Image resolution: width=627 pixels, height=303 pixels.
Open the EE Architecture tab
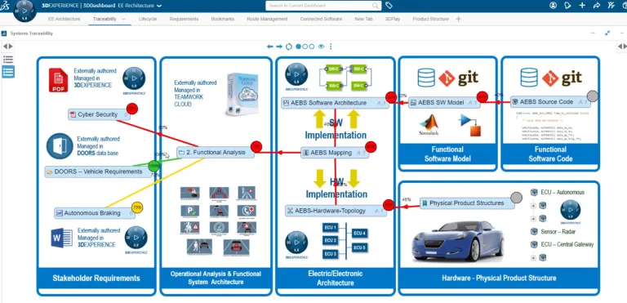(64, 19)
